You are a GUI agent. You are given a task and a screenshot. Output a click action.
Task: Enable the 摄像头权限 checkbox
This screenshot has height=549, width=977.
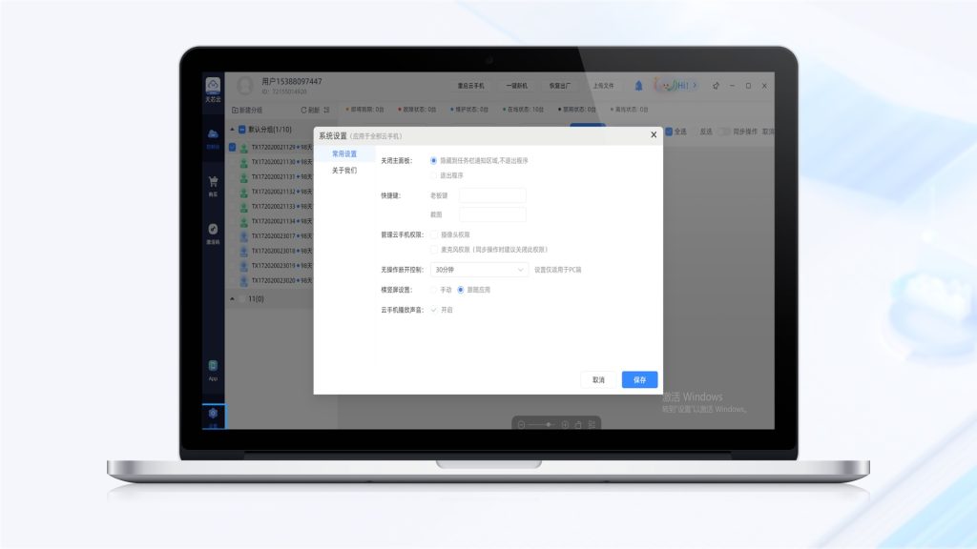[x=434, y=234]
